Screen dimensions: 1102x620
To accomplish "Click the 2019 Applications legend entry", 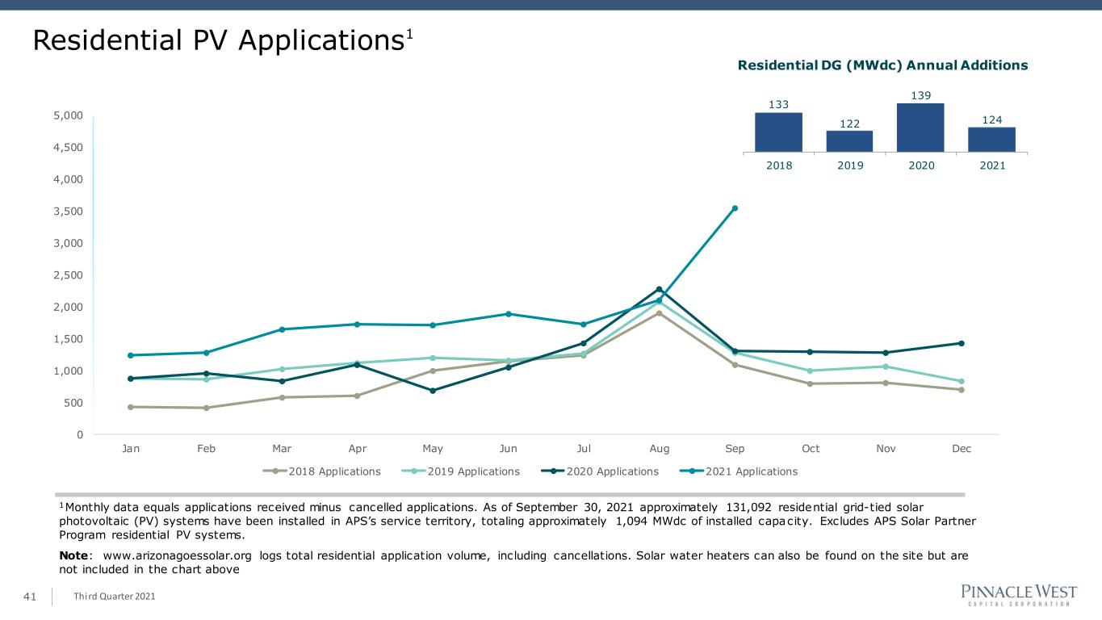I will point(464,471).
